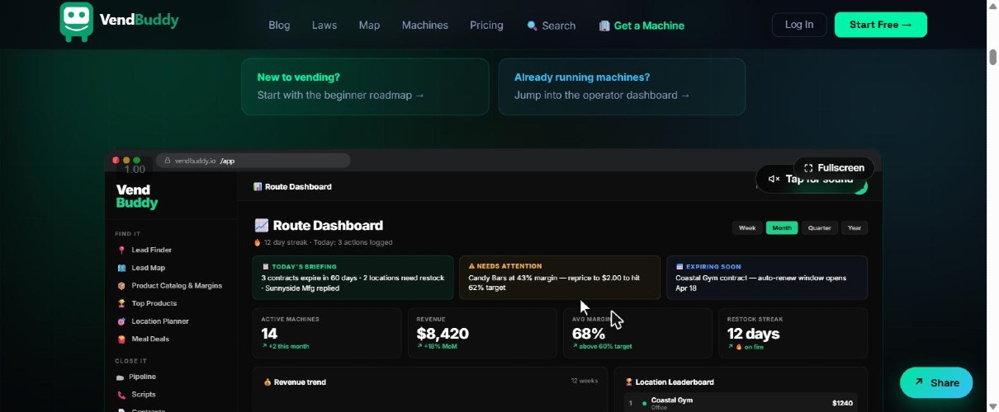Click the Route Dashboard bar-chart icon in top bar
The image size is (999, 412).
258,187
